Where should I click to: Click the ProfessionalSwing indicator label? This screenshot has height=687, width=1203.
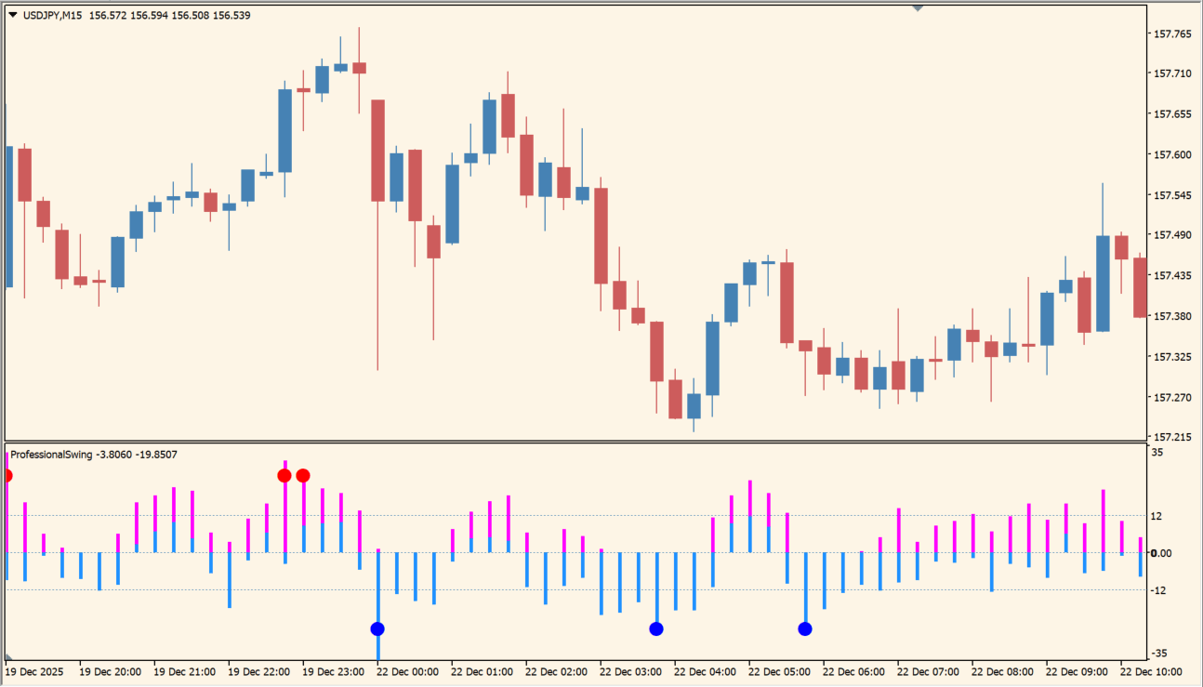point(52,455)
